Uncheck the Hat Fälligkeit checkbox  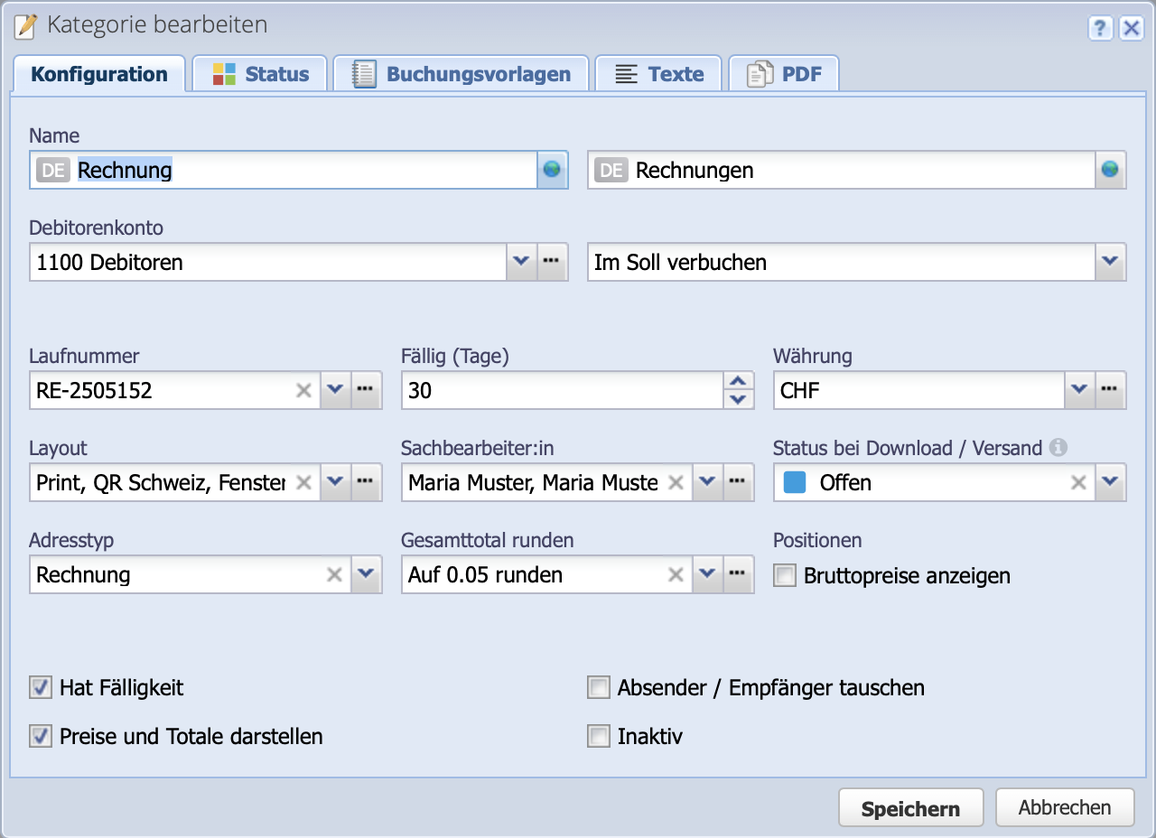click(x=40, y=687)
